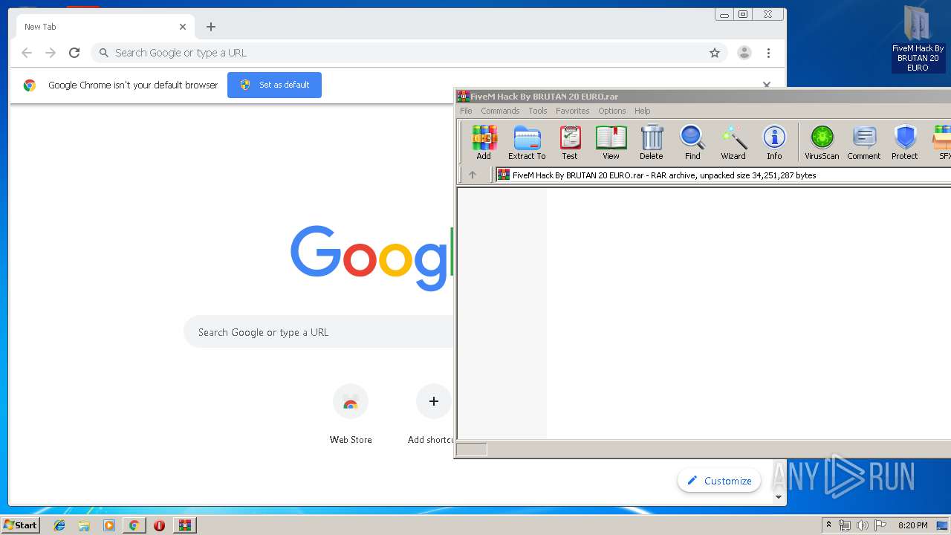Open Chrome profile avatar button
Viewport: 951px width, 535px height.
(x=744, y=53)
